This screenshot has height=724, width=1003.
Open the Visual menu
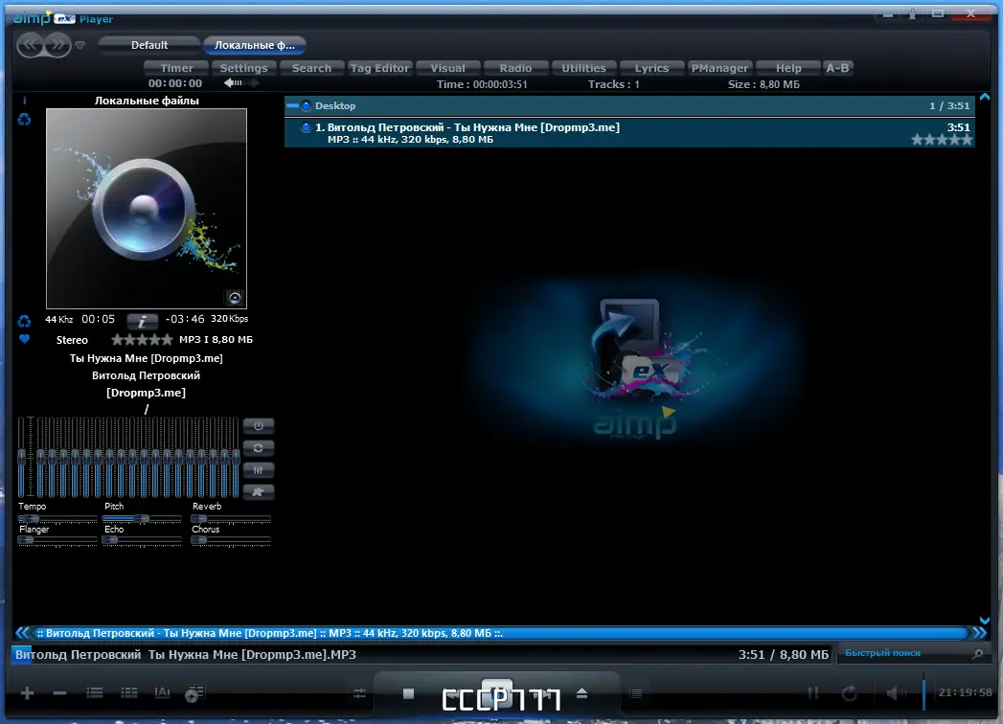447,68
